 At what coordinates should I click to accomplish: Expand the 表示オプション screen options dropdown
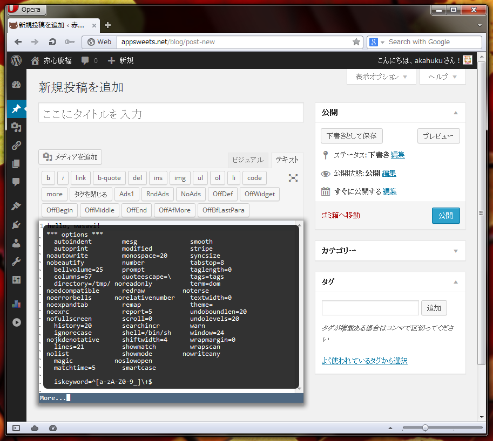[381, 77]
